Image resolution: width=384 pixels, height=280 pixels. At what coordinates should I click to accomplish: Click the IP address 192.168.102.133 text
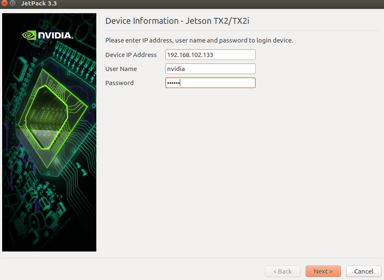tap(191, 54)
